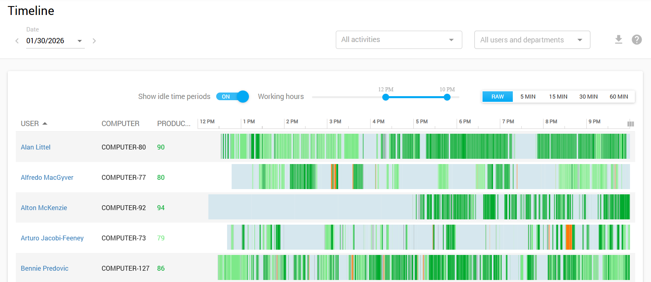Select the RAW interval tab
This screenshot has height=282, width=651.
497,97
